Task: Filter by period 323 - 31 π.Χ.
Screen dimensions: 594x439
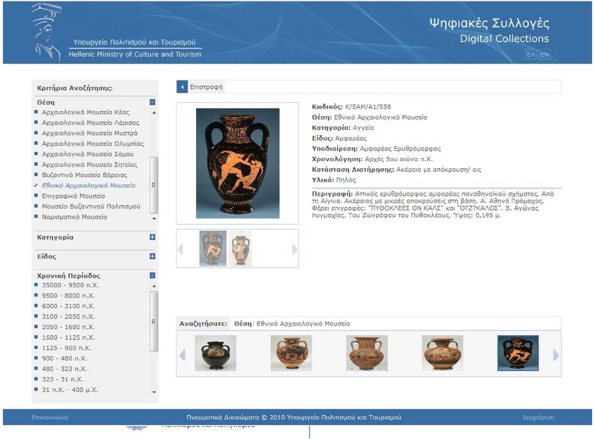Action: pos(62,379)
